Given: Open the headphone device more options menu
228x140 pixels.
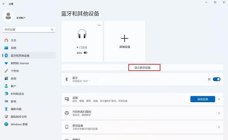Looking at the screenshot, I should 99,25.
